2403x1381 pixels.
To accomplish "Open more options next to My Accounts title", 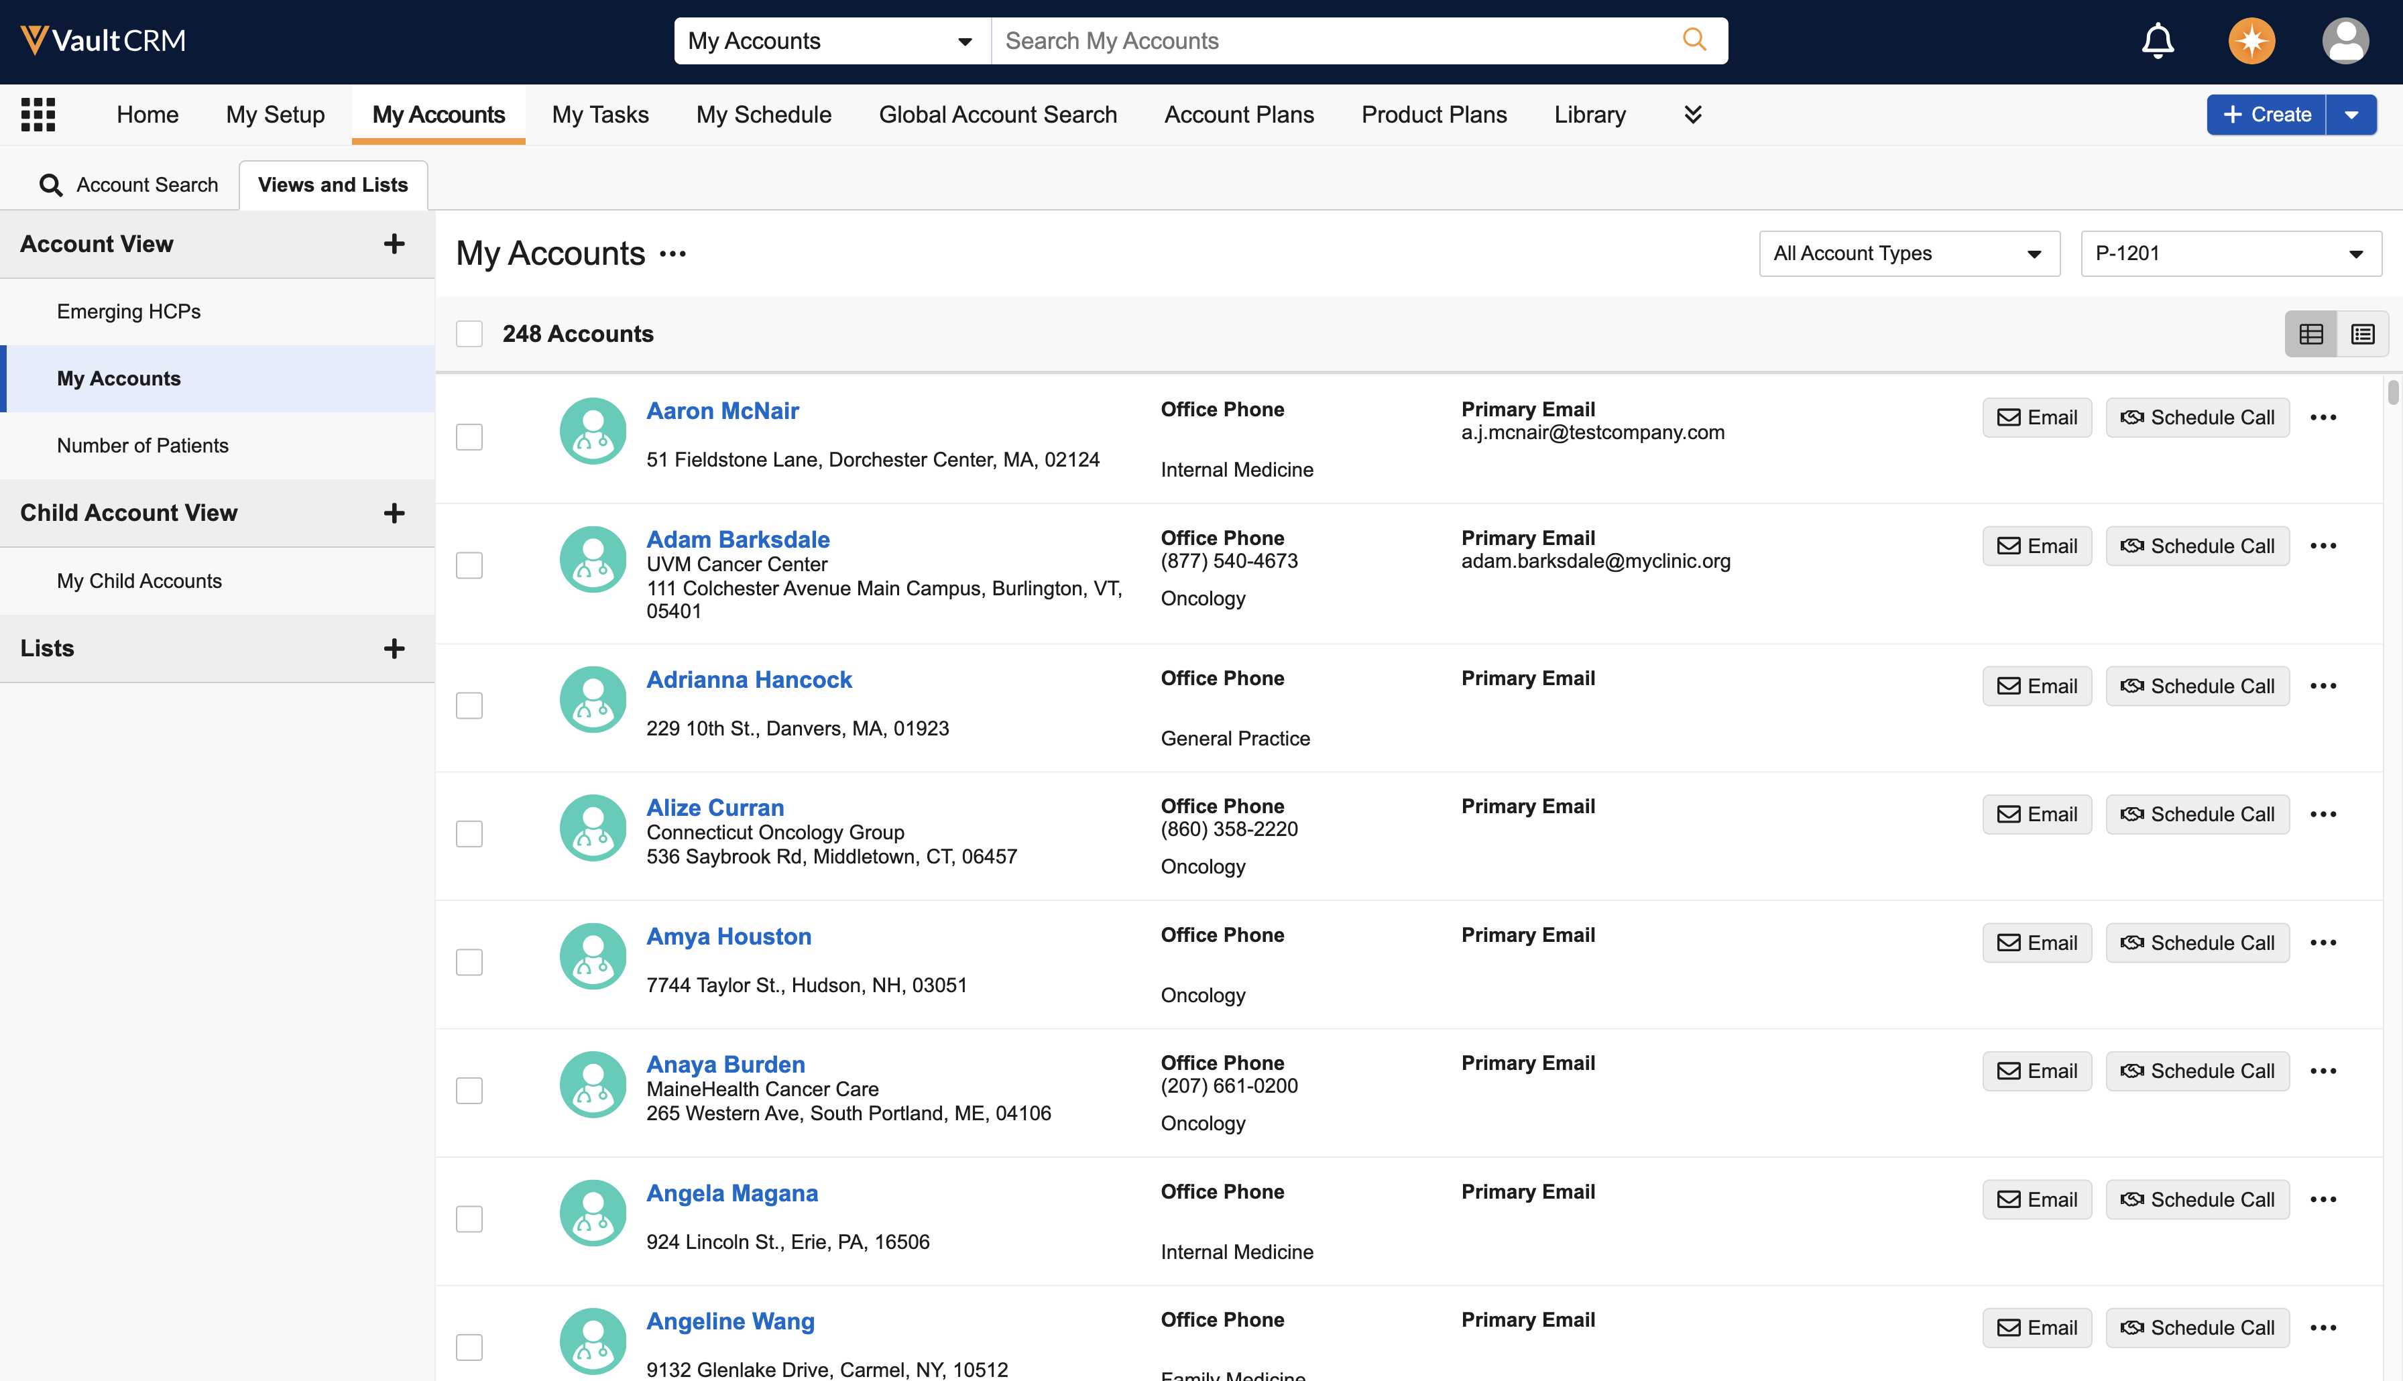I will pyautogui.click(x=672, y=254).
